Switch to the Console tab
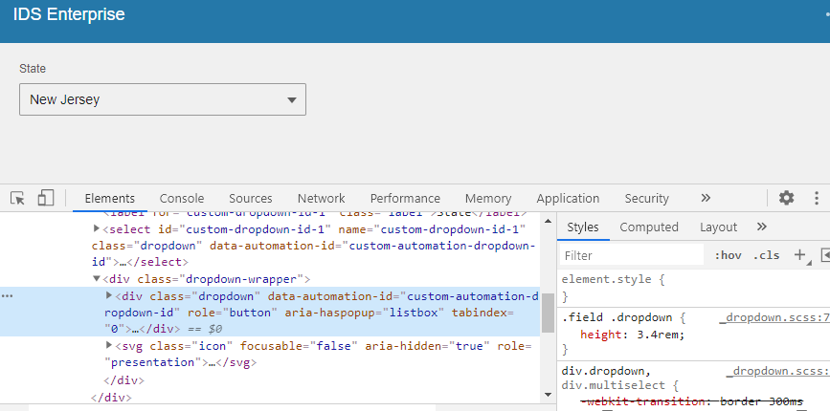The height and width of the screenshot is (411, 830). 182,199
